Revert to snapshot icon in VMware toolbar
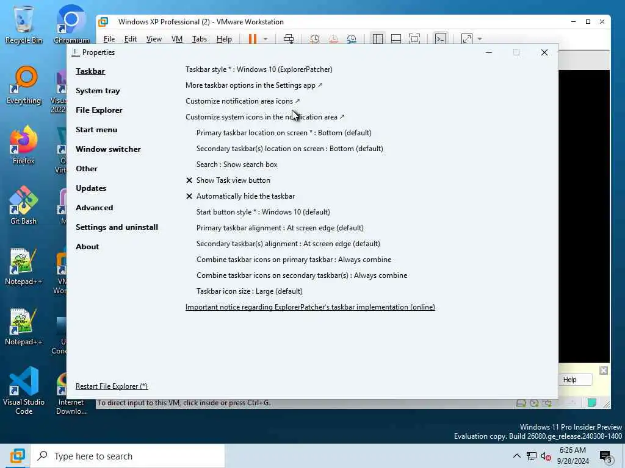Viewport: 625px width, 468px height. (x=333, y=38)
